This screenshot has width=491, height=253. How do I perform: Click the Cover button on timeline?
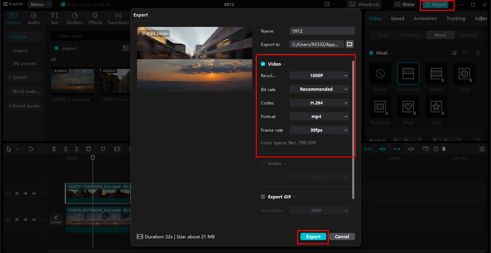[x=56, y=219]
